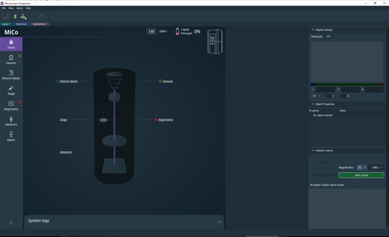Open the Layout dropdown
The width and height of the screenshot is (389, 237).
tap(6, 24)
